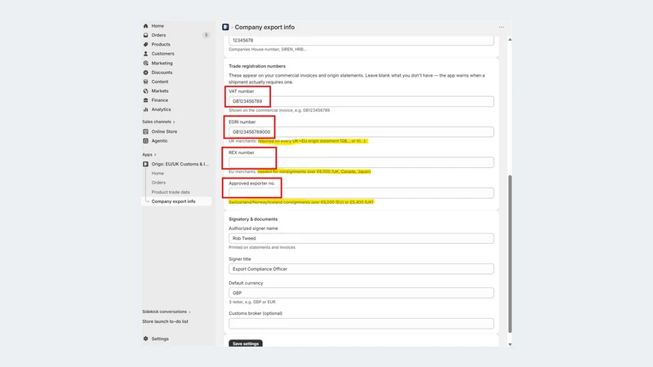The image size is (653, 367).
Task: Click the Marketing target icon
Action: (146, 64)
